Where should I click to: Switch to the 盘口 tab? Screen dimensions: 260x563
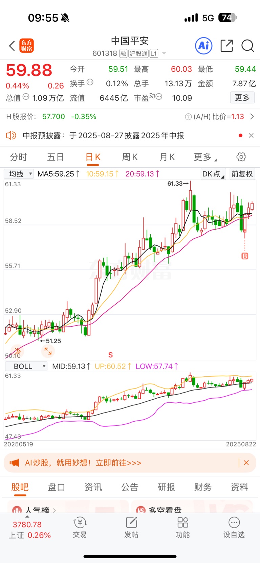tap(57, 487)
